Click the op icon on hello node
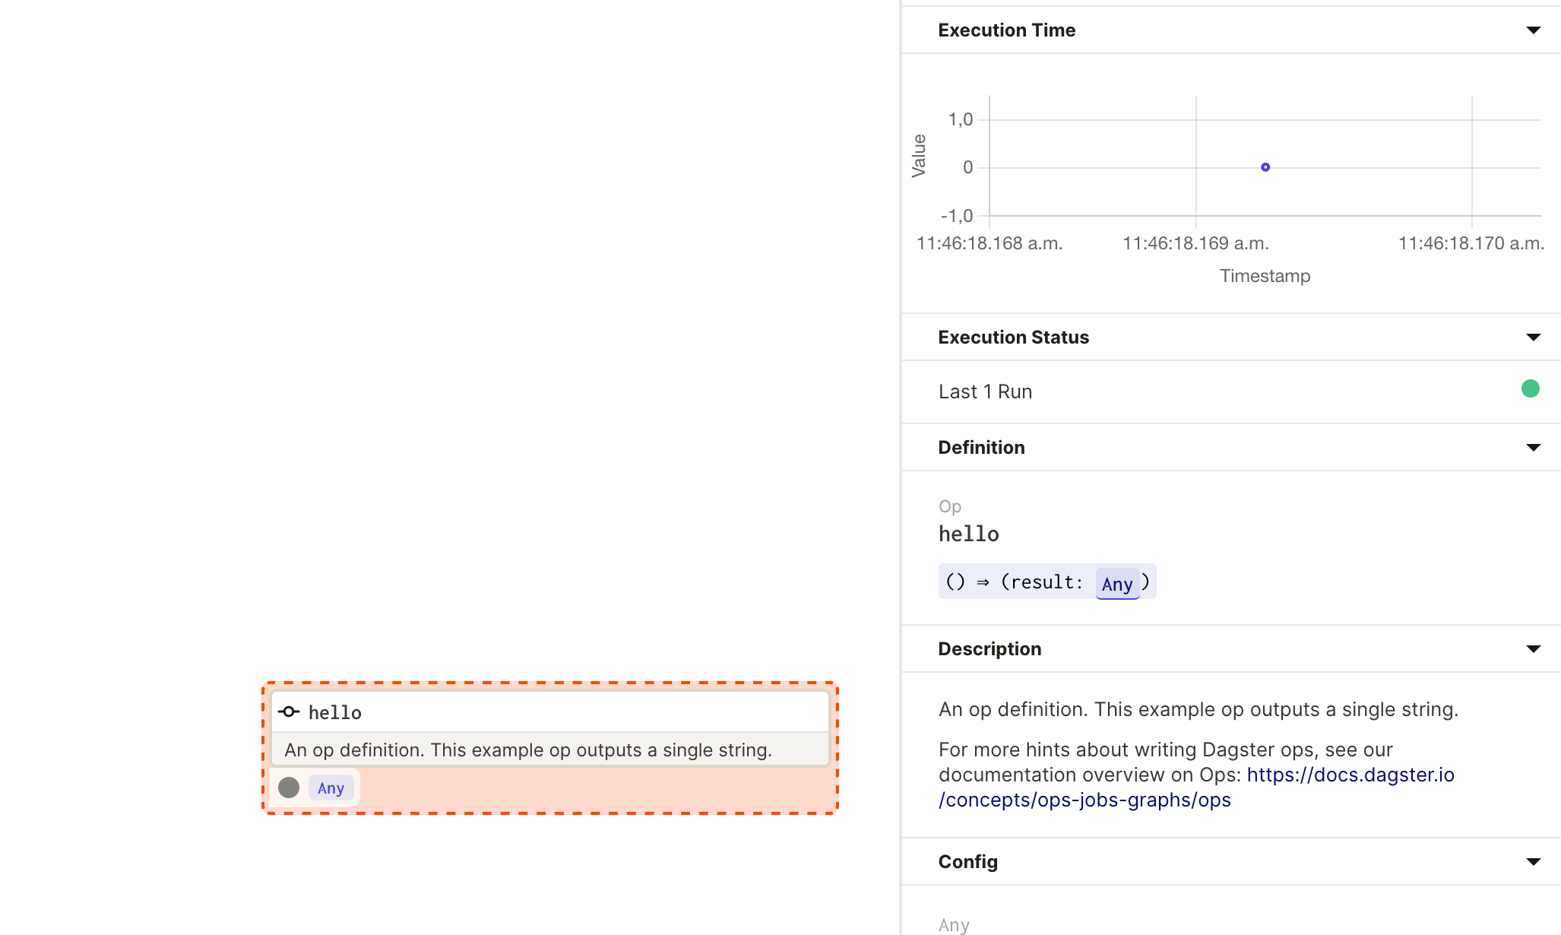The image size is (1561, 935). point(289,712)
